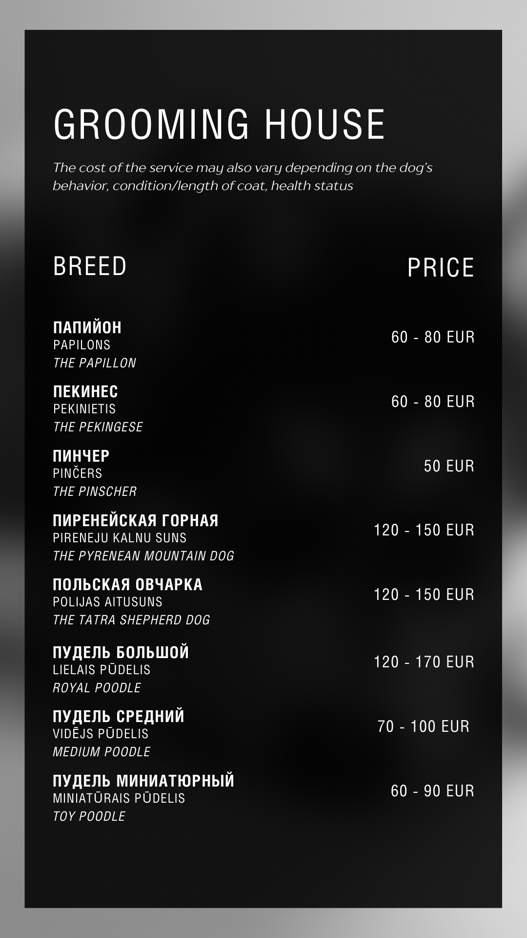Select ПОЛЬСКАЯ ОВЧАРКА breed entry
This screenshot has height=938, width=527.
pyautogui.click(x=127, y=584)
